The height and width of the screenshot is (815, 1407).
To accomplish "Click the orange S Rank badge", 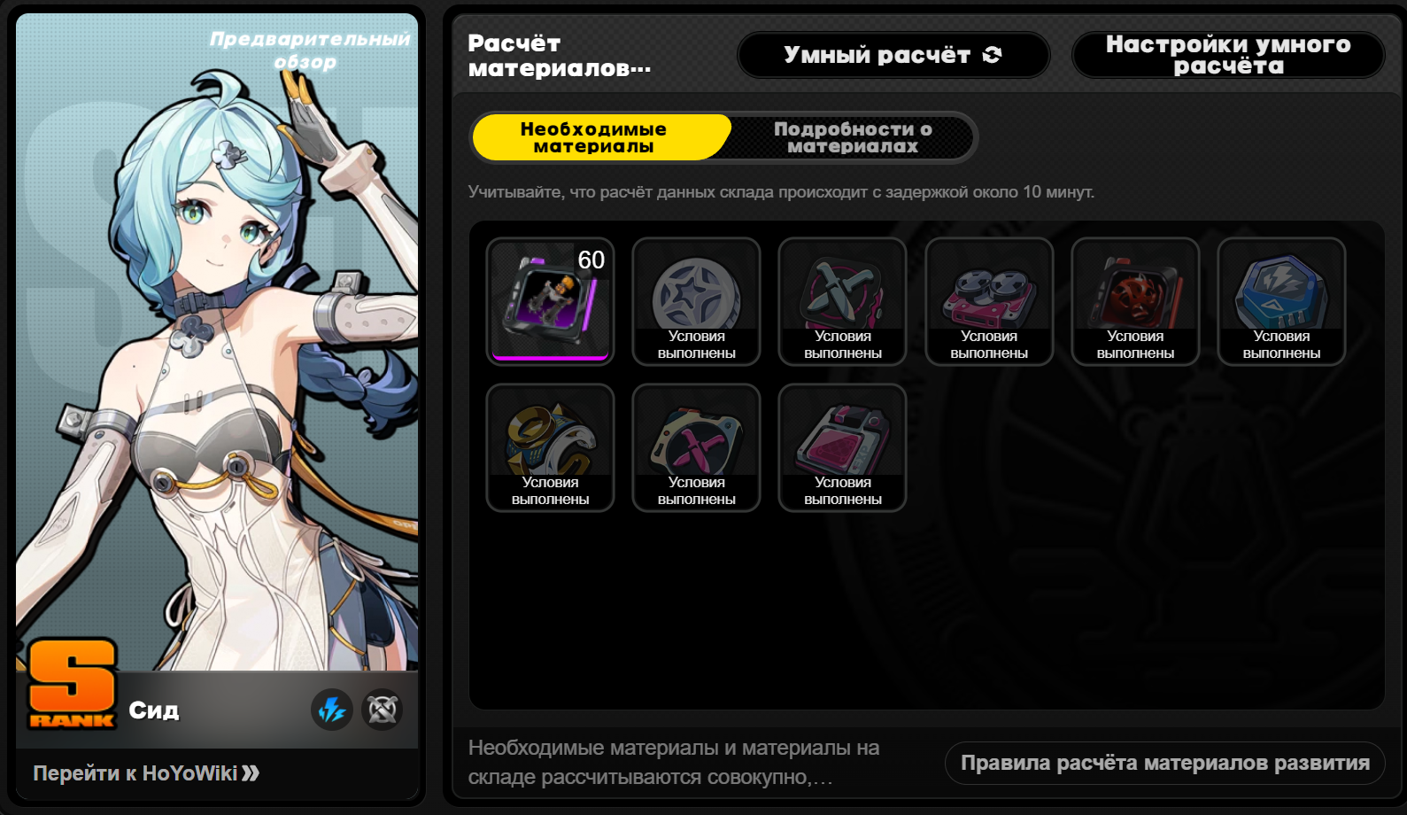I will [x=72, y=685].
